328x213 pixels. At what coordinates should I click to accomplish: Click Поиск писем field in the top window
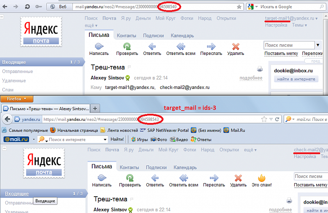click(289, 45)
